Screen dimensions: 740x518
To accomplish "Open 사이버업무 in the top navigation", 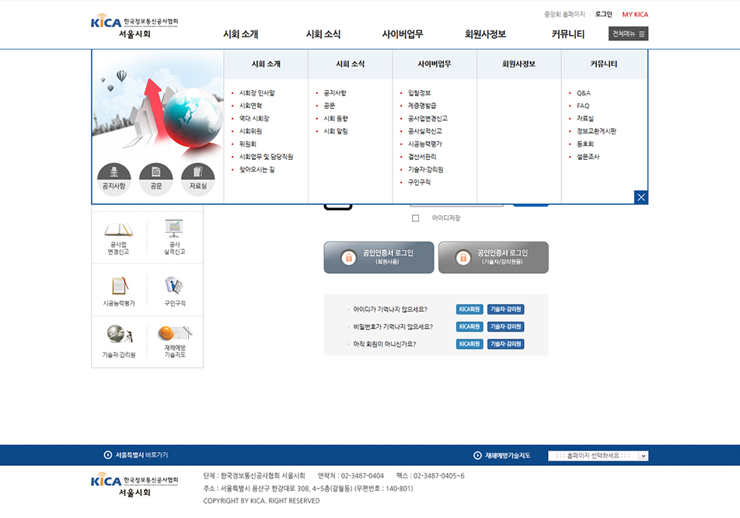I will (x=402, y=34).
